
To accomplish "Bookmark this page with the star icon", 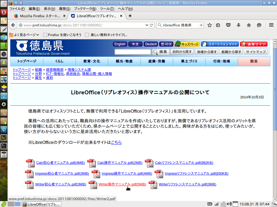I will (210, 25).
